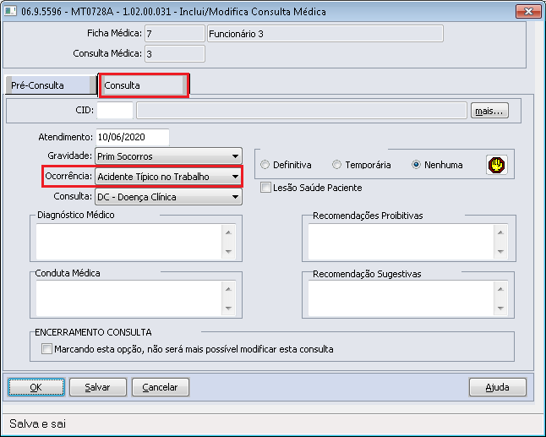The image size is (546, 437).
Task: Click Diagnóstico Médico scrollbar down arrow
Action: (x=228, y=251)
